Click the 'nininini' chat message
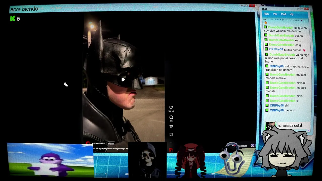This screenshot has width=322, height=181. pyautogui.click(x=301, y=83)
